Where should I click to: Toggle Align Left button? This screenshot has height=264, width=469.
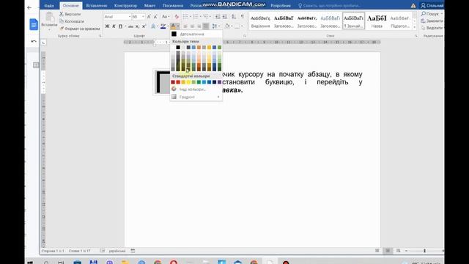pos(185,26)
